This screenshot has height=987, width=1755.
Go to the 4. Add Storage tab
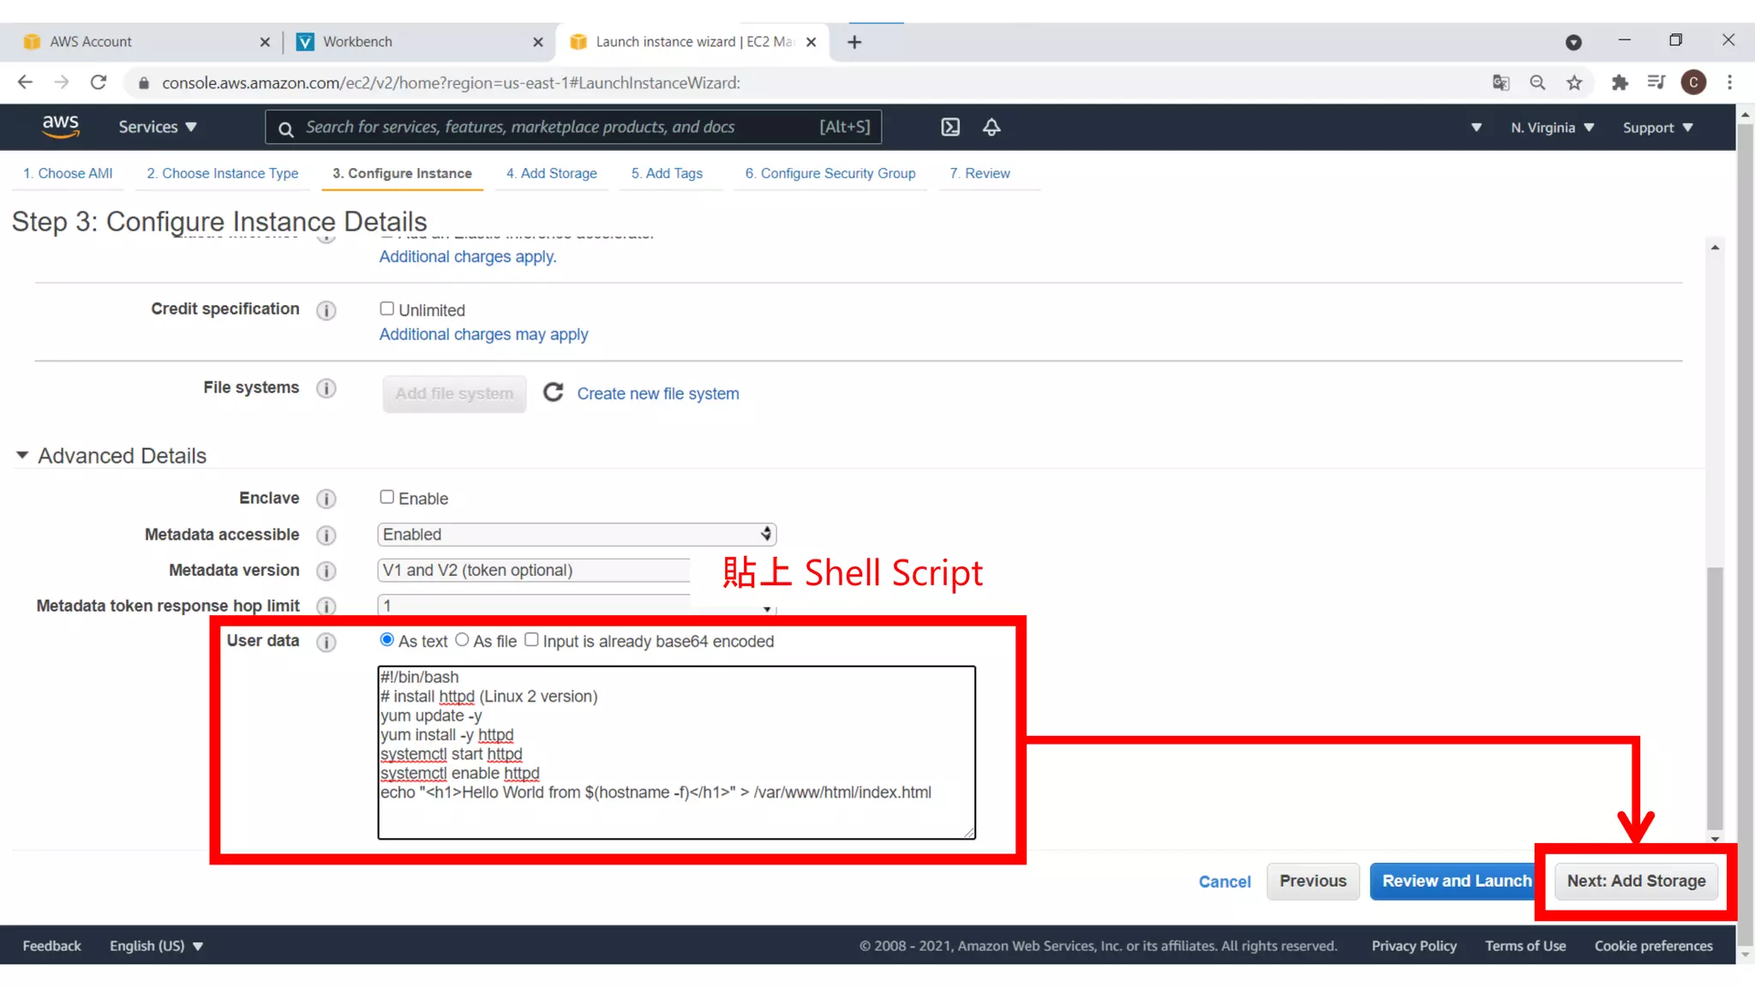[551, 173]
